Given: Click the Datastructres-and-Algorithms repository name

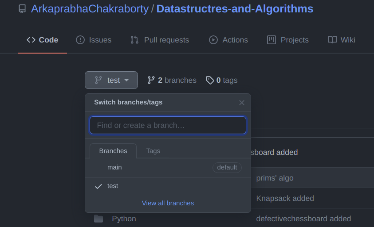Looking at the screenshot, I should (235, 9).
